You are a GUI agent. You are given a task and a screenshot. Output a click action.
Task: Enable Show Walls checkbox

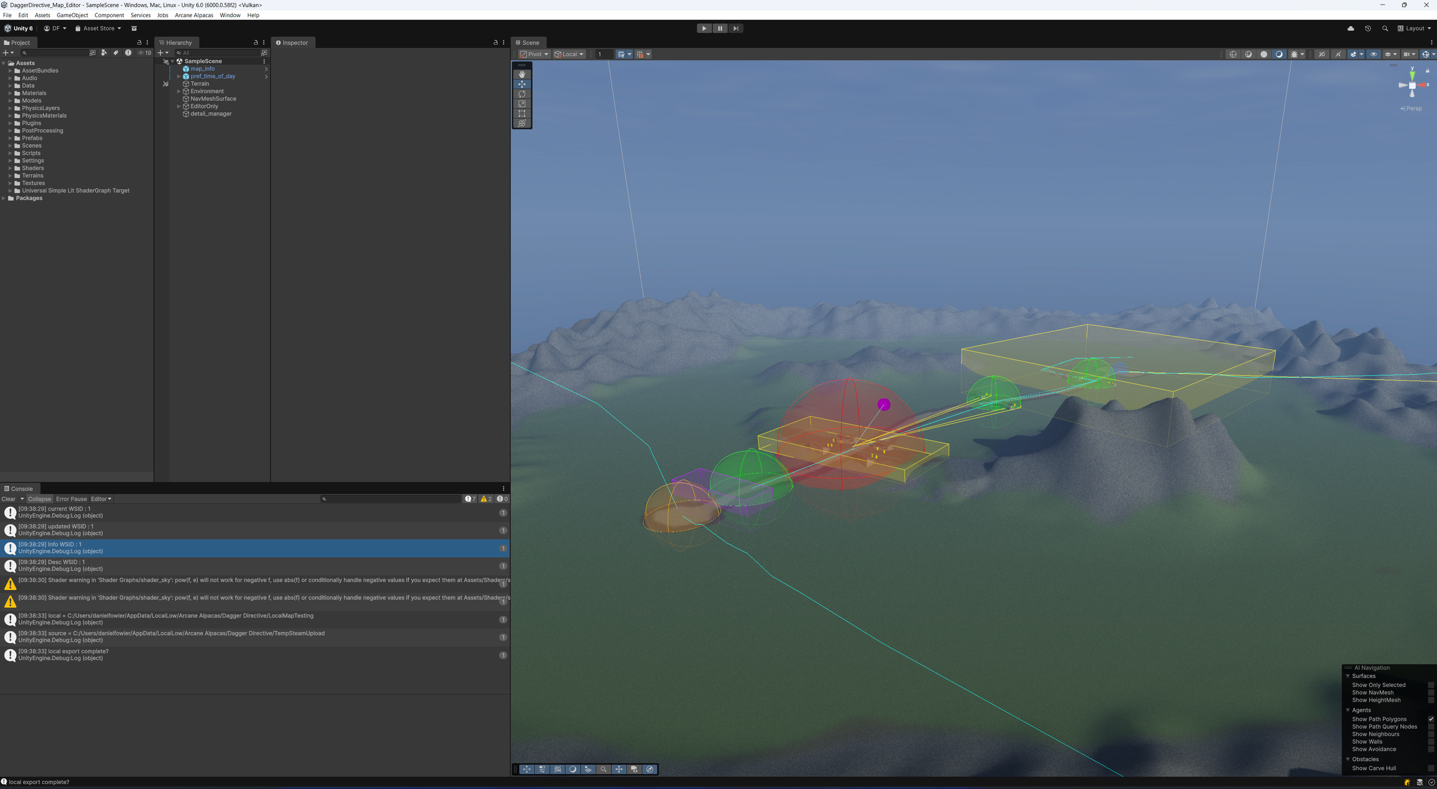click(x=1431, y=741)
